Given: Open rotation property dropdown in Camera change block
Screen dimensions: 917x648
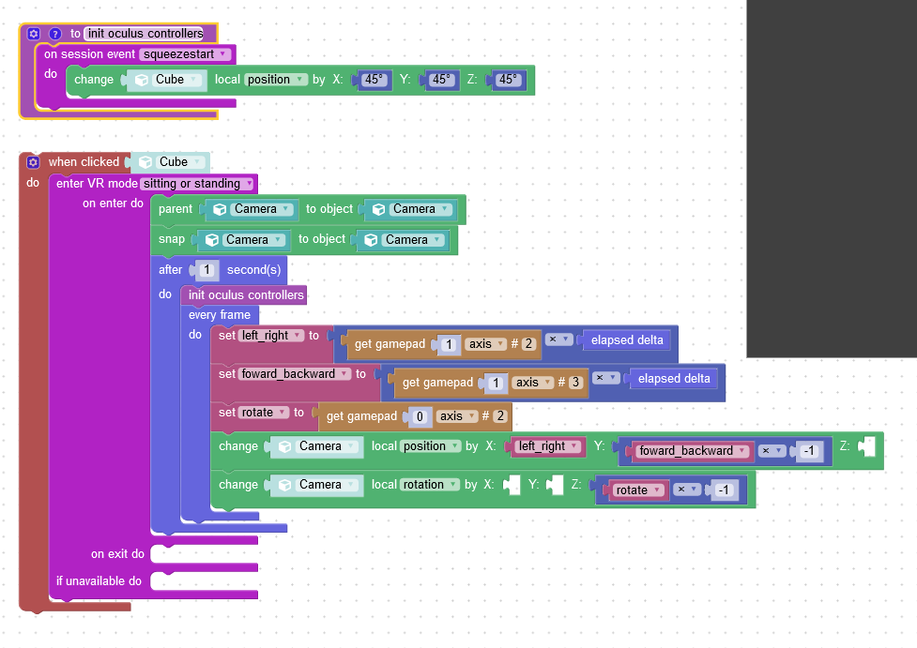Looking at the screenshot, I should (x=431, y=485).
